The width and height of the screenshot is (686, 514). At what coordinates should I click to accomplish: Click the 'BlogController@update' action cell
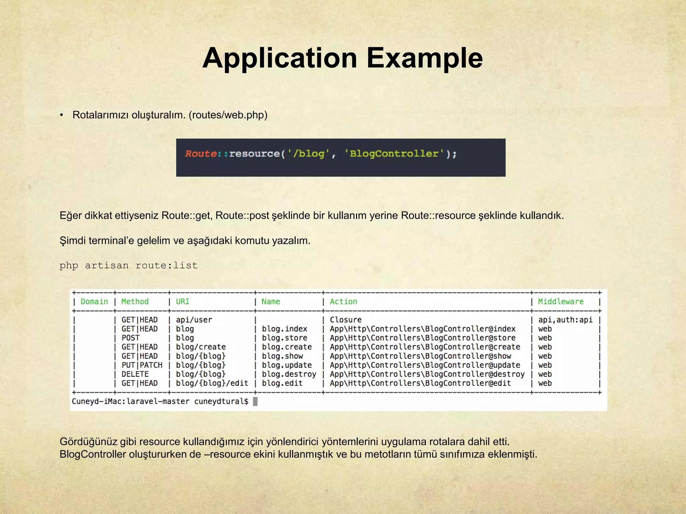tap(425, 365)
